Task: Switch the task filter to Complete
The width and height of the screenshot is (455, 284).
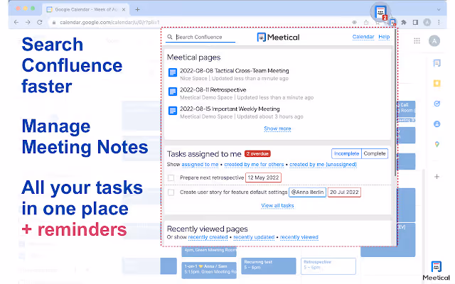Action: click(375, 153)
